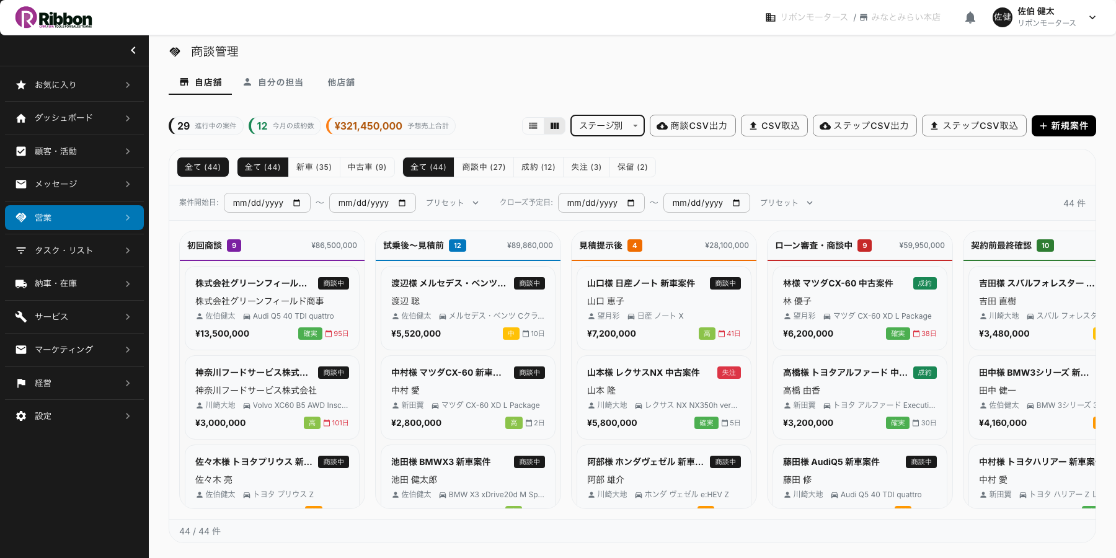Click the leftmost 全て (44) filter button
The image size is (1116, 558).
point(203,167)
